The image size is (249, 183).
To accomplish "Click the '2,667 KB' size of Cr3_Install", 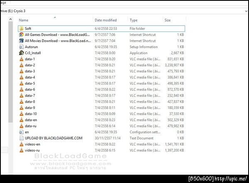I will pyautogui.click(x=177, y=53).
